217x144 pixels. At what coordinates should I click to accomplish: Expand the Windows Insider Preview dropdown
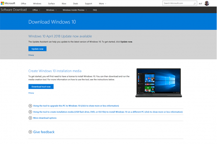75,10
